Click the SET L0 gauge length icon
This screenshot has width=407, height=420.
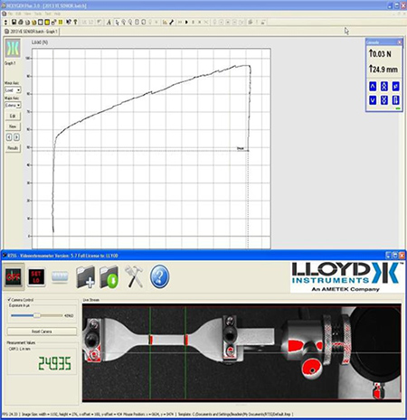pos(36,276)
